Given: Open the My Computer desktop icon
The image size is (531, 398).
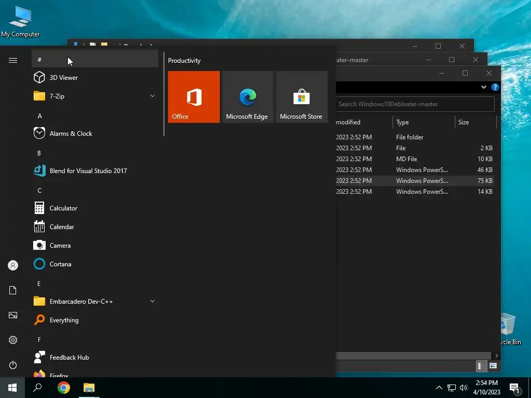Looking at the screenshot, I should coord(20,21).
